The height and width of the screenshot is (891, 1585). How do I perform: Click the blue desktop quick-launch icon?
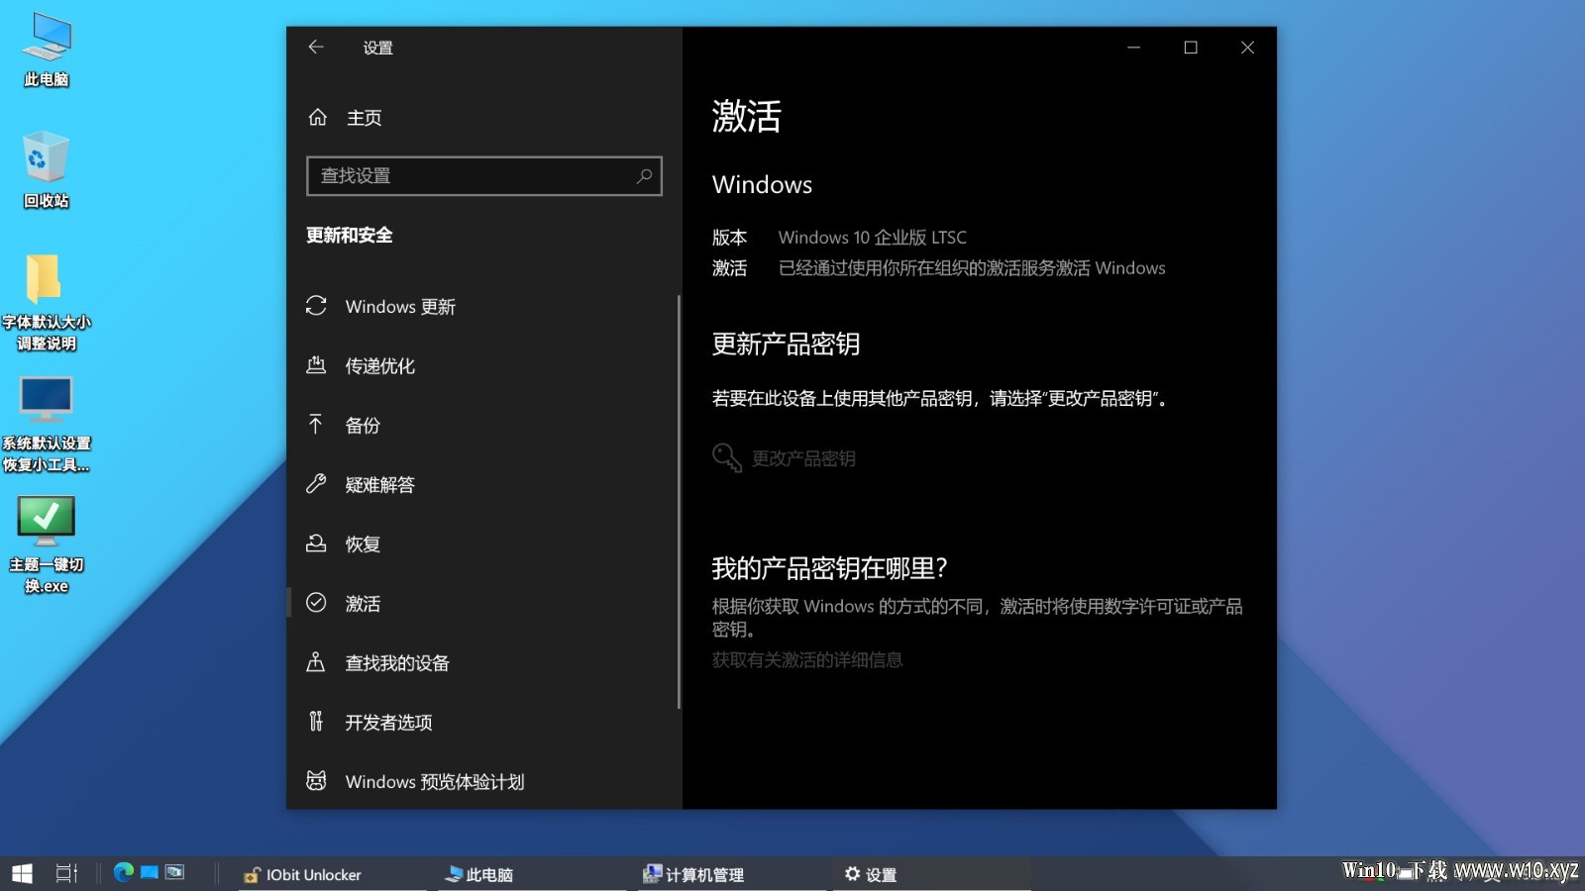point(150,872)
